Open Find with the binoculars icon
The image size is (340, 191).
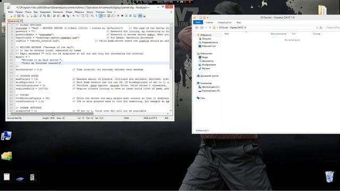[64, 16]
